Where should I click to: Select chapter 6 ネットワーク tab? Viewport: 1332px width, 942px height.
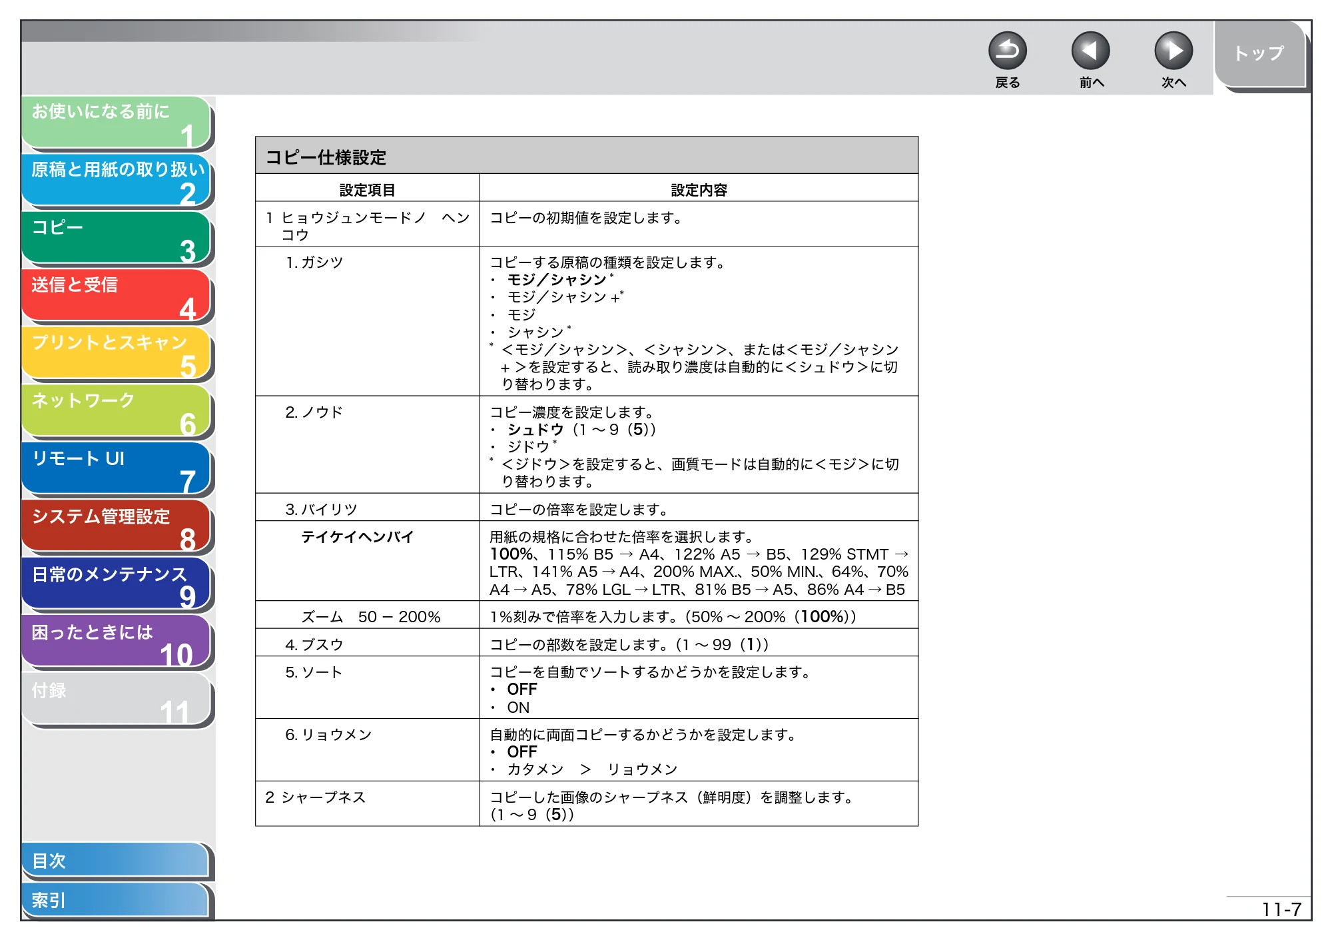click(116, 411)
